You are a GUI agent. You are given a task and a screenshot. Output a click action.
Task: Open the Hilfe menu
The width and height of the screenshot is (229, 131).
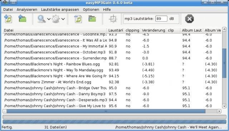pos(107,10)
